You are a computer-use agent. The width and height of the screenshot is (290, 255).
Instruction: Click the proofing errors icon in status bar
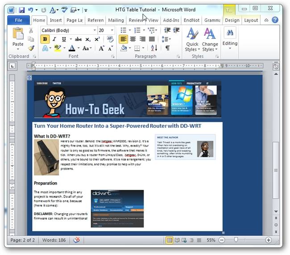pos(76,240)
